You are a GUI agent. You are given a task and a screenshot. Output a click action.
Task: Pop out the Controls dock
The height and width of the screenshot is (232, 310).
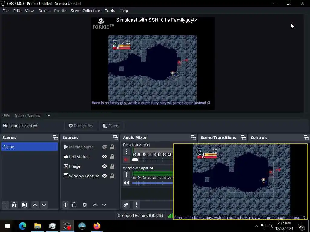click(x=306, y=137)
